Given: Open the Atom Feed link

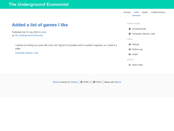Looking at the screenshot, I should [x=137, y=65].
